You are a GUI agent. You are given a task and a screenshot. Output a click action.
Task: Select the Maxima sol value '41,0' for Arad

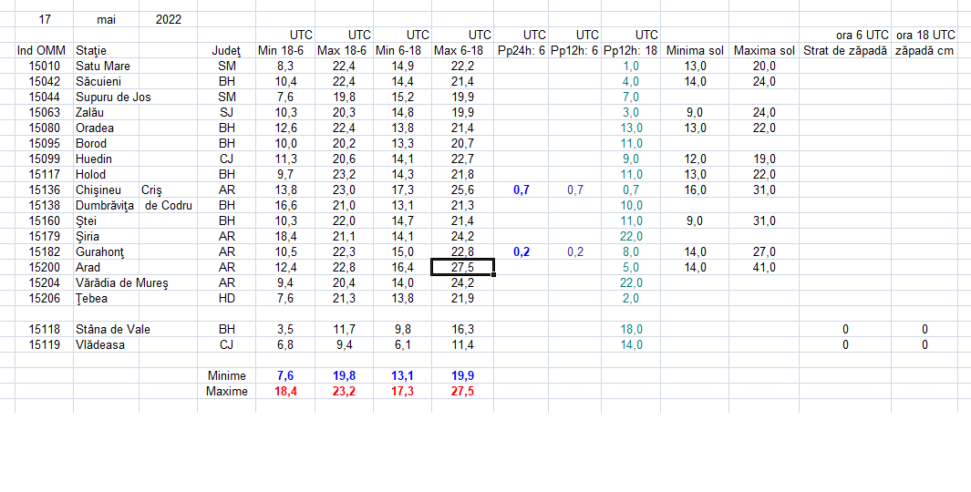tap(764, 267)
